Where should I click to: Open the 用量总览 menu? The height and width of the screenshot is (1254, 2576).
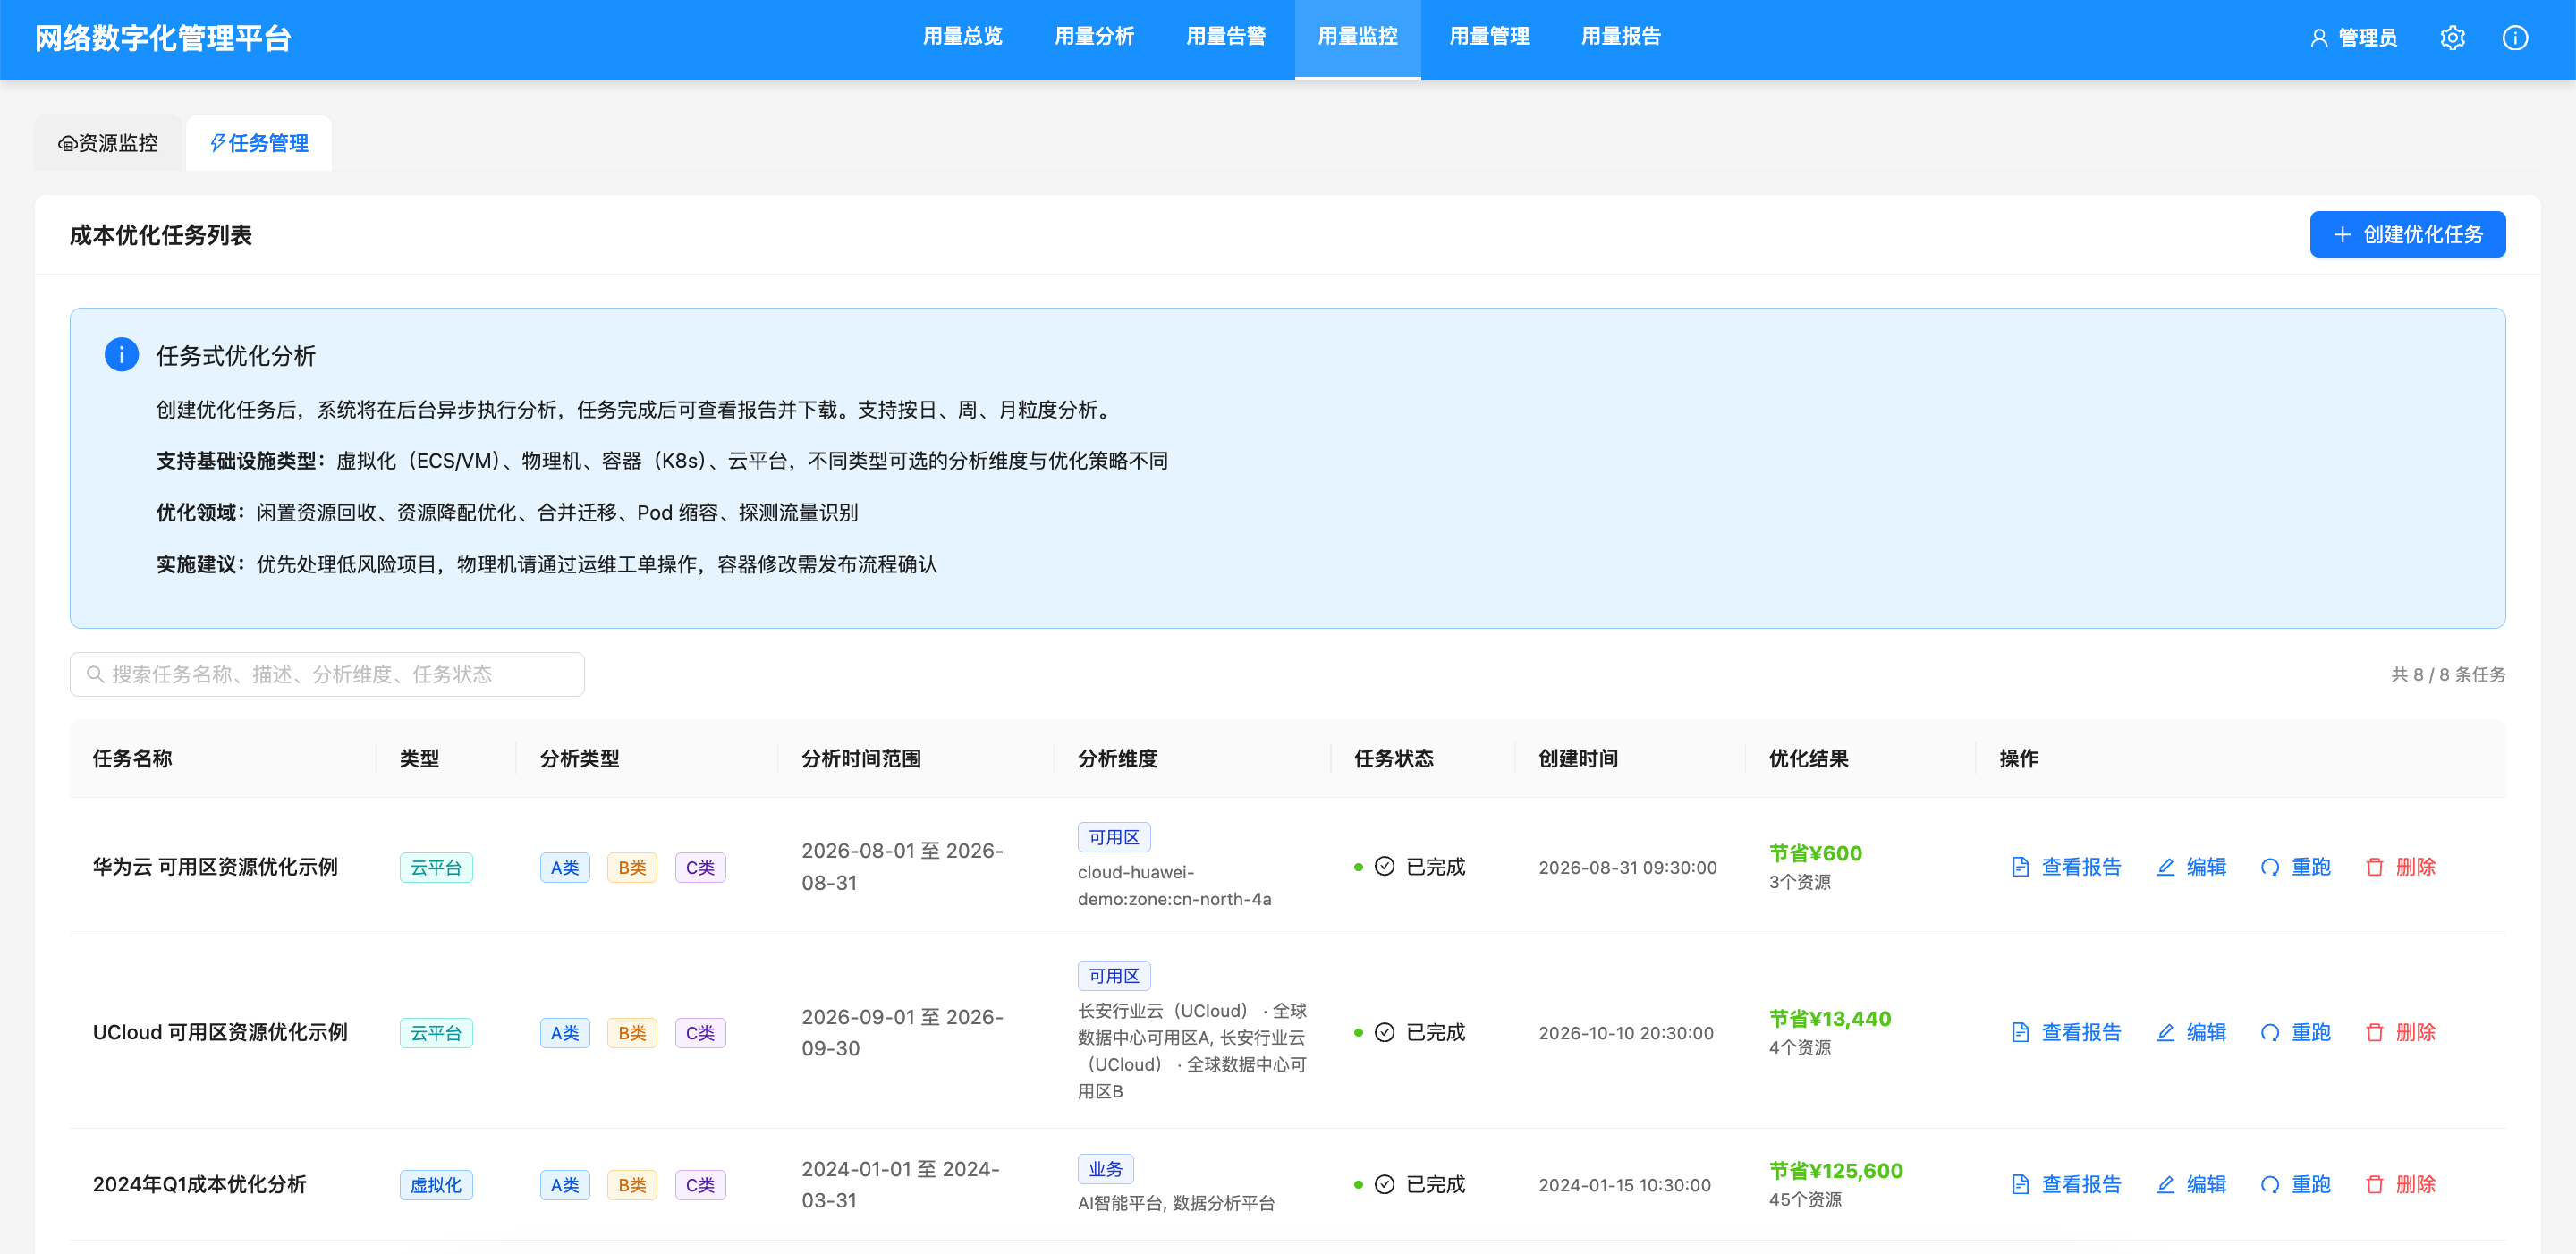[x=962, y=37]
